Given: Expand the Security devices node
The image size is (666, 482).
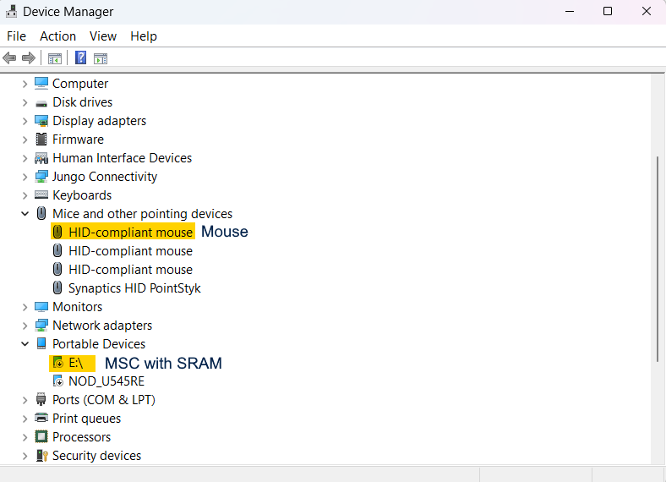Looking at the screenshot, I should coord(25,456).
